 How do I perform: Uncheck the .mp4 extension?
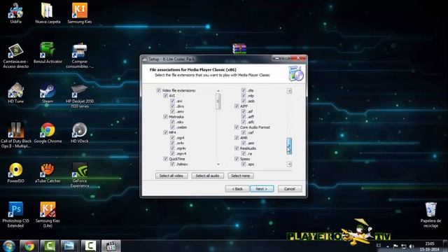(172, 138)
